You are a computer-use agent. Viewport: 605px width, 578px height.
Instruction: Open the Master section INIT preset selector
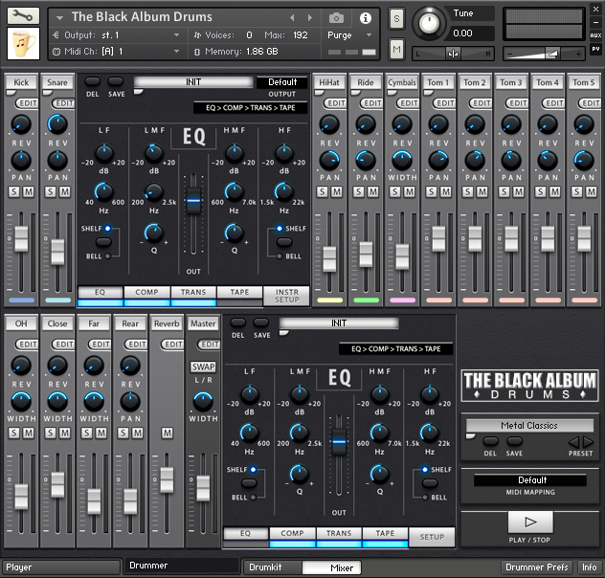pos(339,323)
